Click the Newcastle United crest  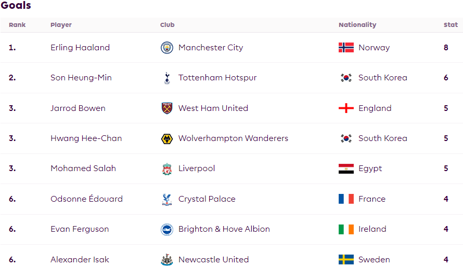point(167,260)
